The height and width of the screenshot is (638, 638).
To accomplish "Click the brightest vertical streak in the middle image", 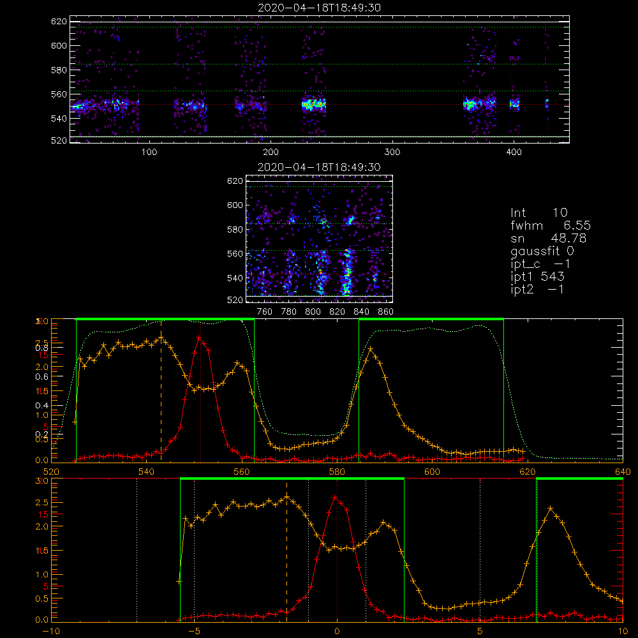I will (347, 272).
